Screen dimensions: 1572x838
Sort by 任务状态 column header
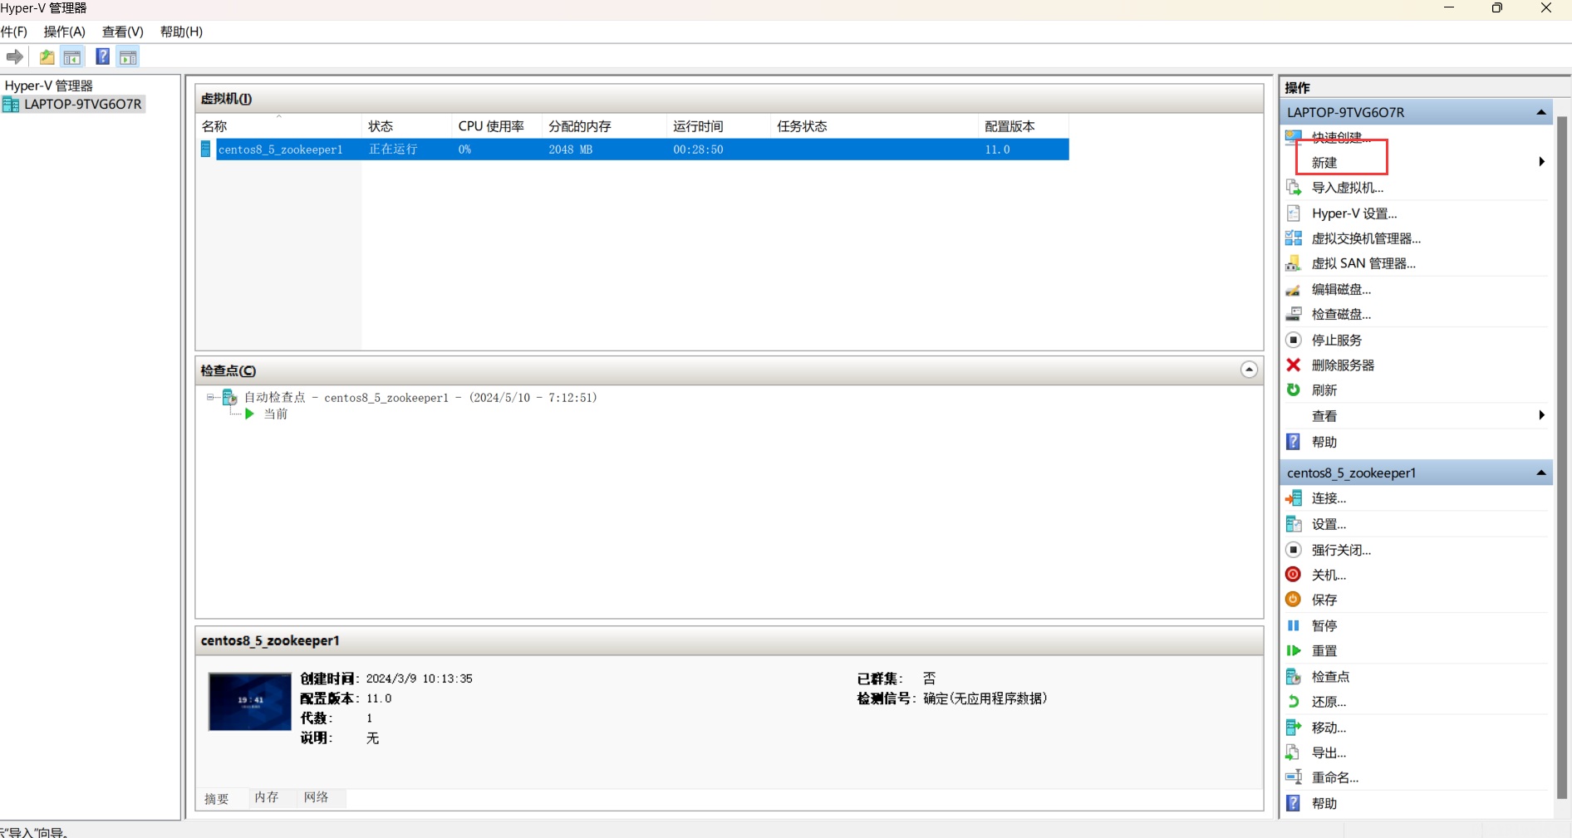(x=873, y=126)
